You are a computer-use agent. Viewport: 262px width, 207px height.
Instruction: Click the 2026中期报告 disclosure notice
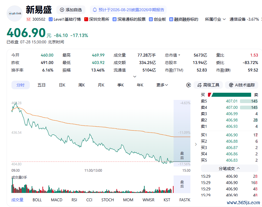point(128,10)
